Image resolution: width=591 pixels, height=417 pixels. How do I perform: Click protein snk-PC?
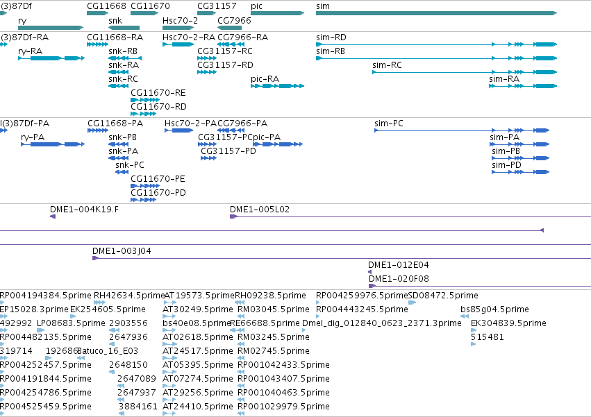(x=122, y=172)
